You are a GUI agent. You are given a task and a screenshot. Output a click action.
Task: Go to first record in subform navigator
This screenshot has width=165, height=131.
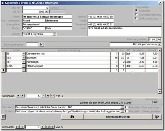pyautogui.click(x=18, y=96)
